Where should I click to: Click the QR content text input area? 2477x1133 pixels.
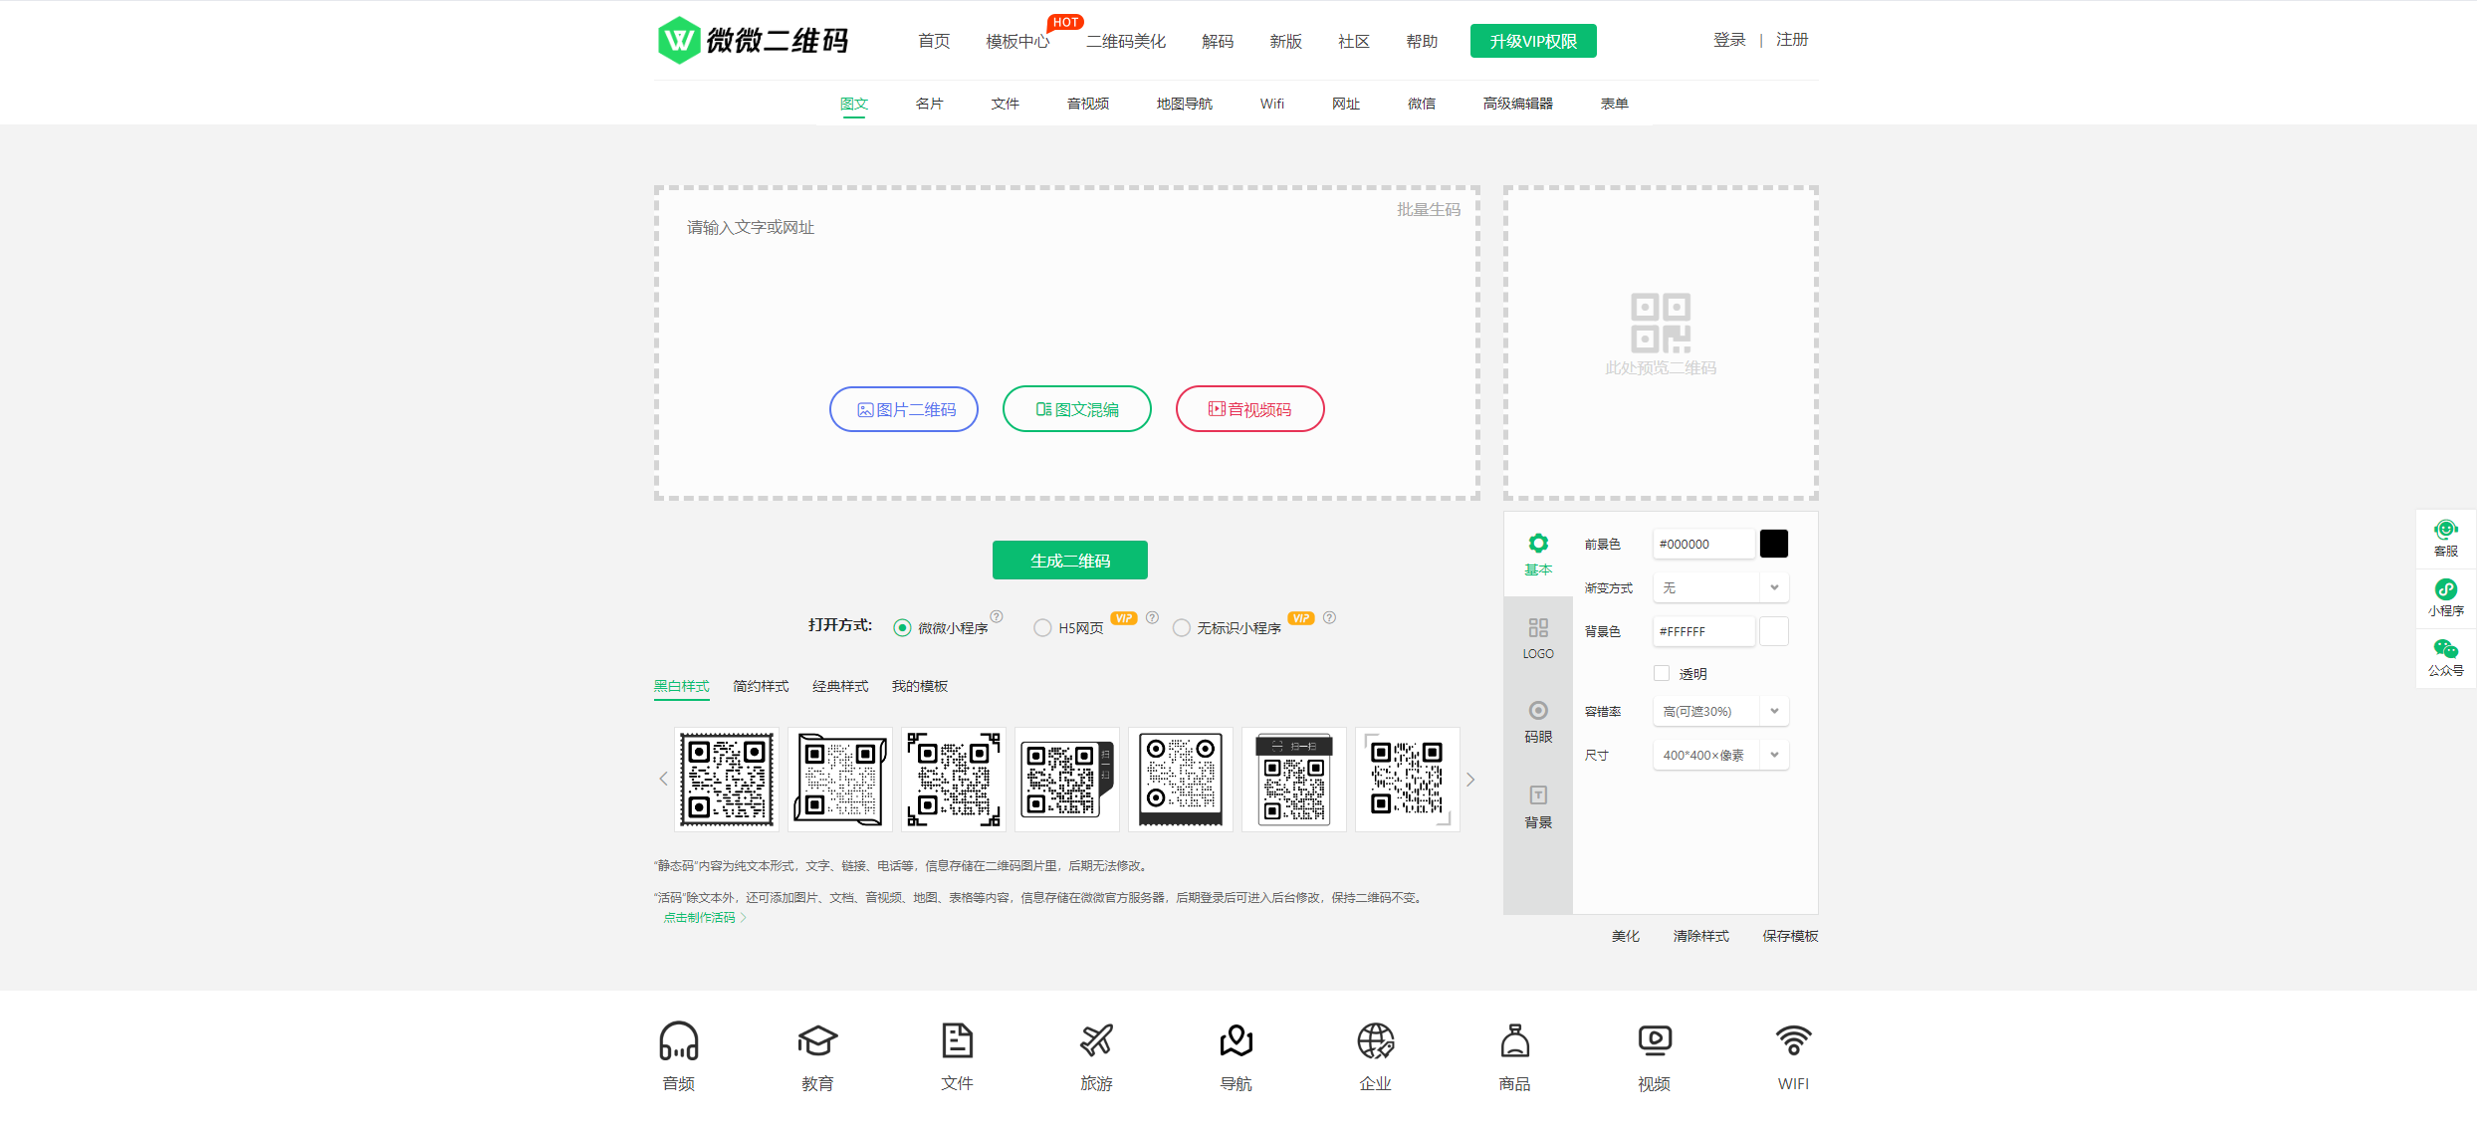1065,289
